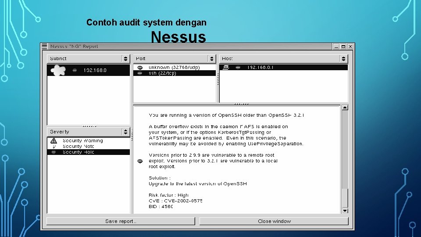The height and width of the screenshot is (237, 421).
Task: Click the pane handle between Subnet and Severity
Action: click(x=89, y=126)
